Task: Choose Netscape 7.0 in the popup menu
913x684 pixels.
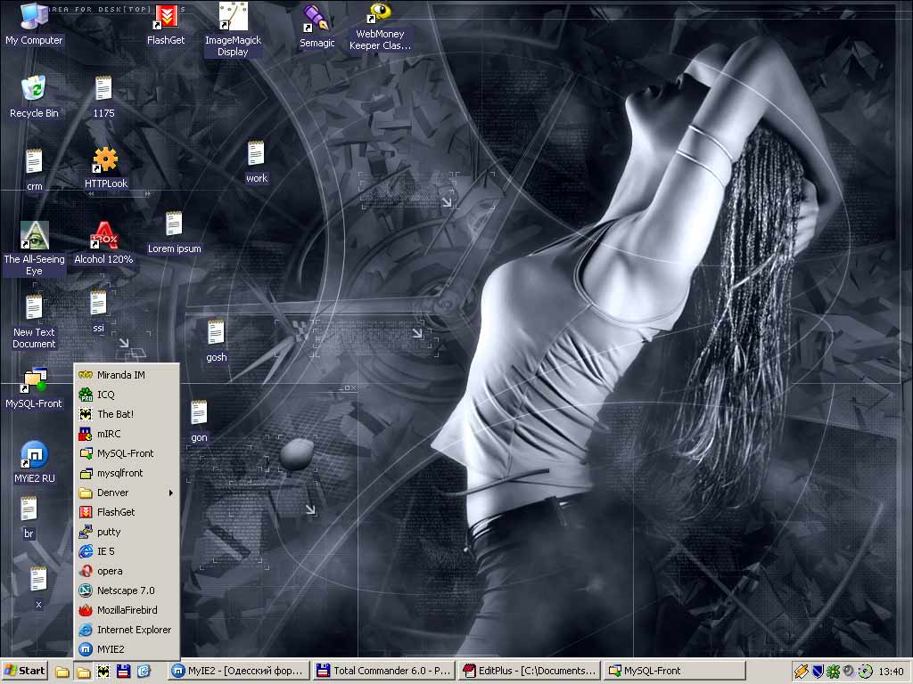Action: [126, 590]
